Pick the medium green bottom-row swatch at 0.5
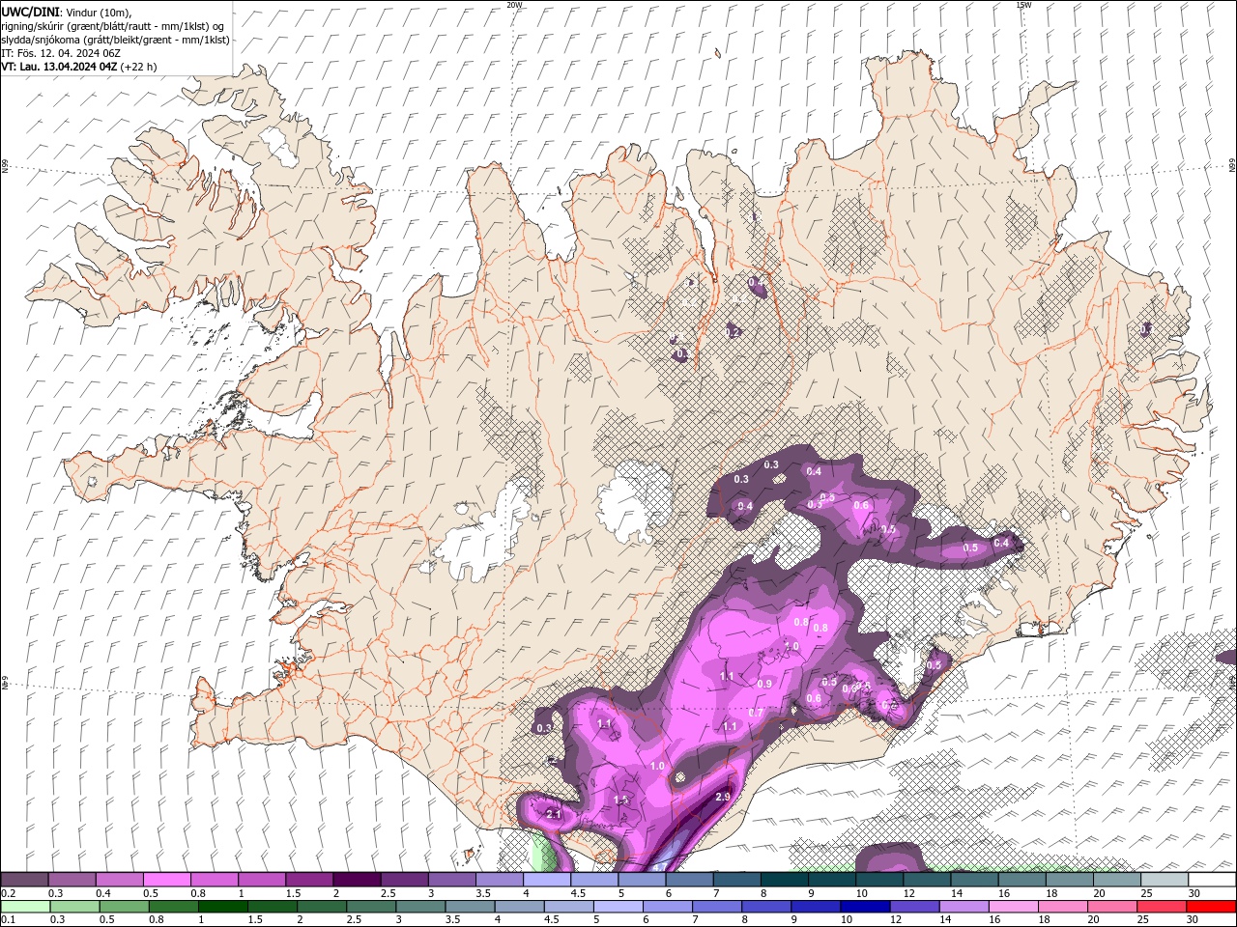The image size is (1237, 927). [124, 907]
